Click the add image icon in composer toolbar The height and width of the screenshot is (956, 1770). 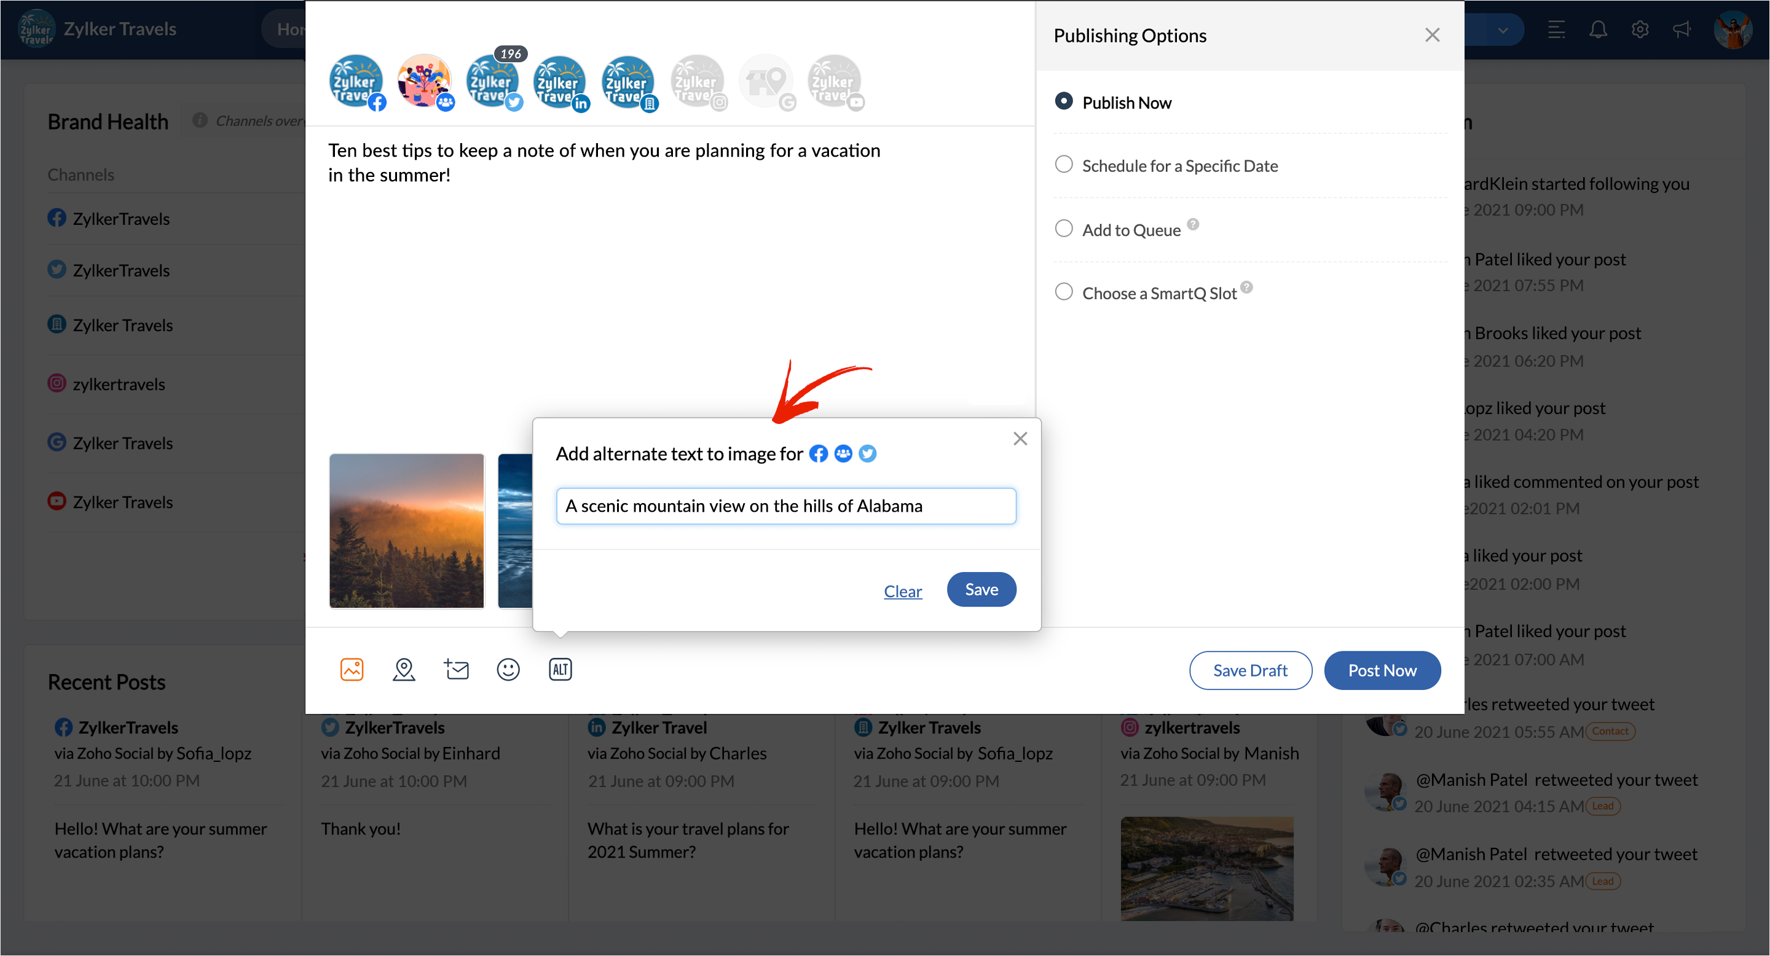[352, 669]
